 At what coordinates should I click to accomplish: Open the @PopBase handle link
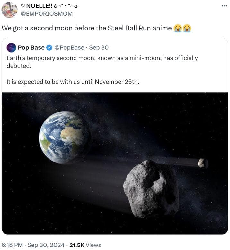coord(69,48)
